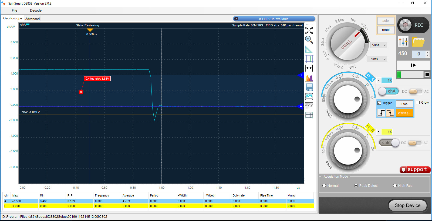
Task: Select rising edge trigger icon
Action: (x=381, y=113)
